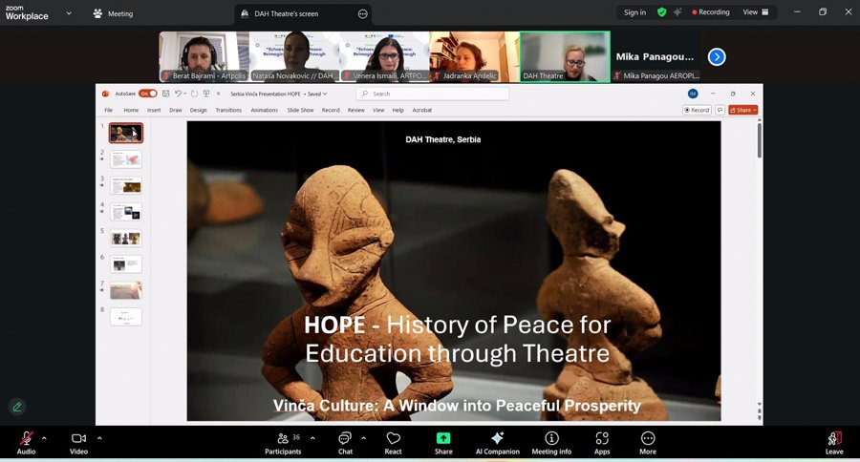Toggle the Video camera
Screen dimensions: 860x462
pyautogui.click(x=78, y=438)
